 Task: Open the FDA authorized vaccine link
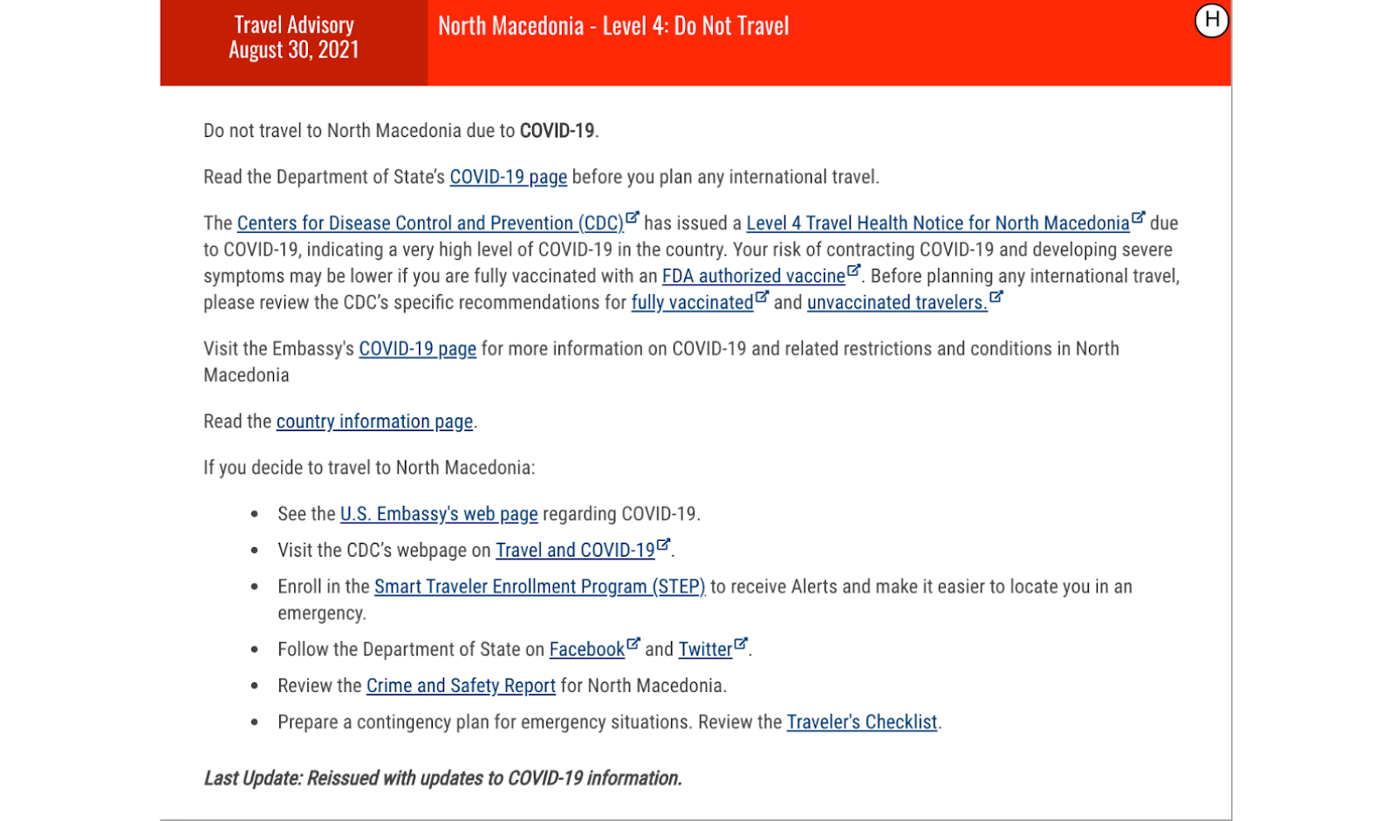click(x=754, y=277)
